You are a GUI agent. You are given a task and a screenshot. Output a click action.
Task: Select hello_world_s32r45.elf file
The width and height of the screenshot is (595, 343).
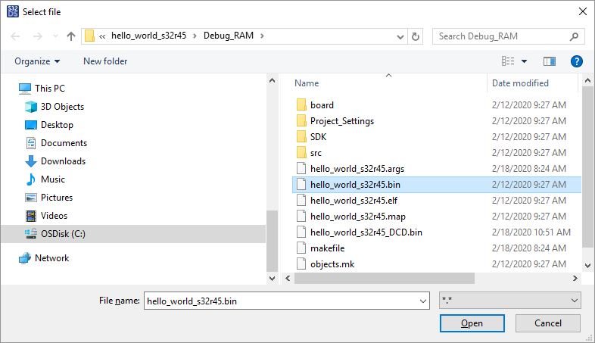[x=354, y=201]
